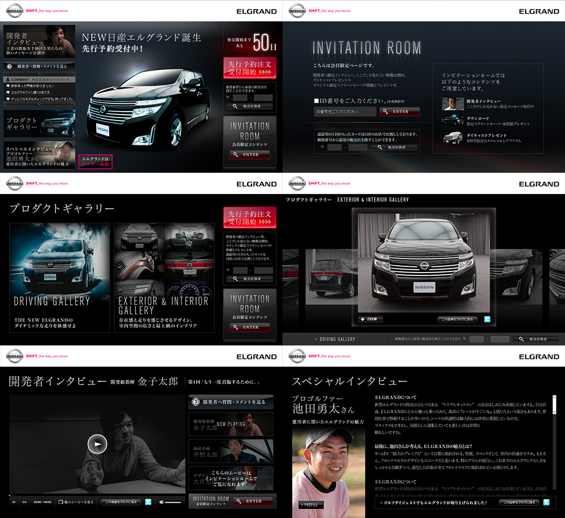Image resolution: width=565 pixels, height=518 pixels.
Task: Open the スペシャルインタビュー 池田勇太 banner on the home page
Action: point(40,155)
